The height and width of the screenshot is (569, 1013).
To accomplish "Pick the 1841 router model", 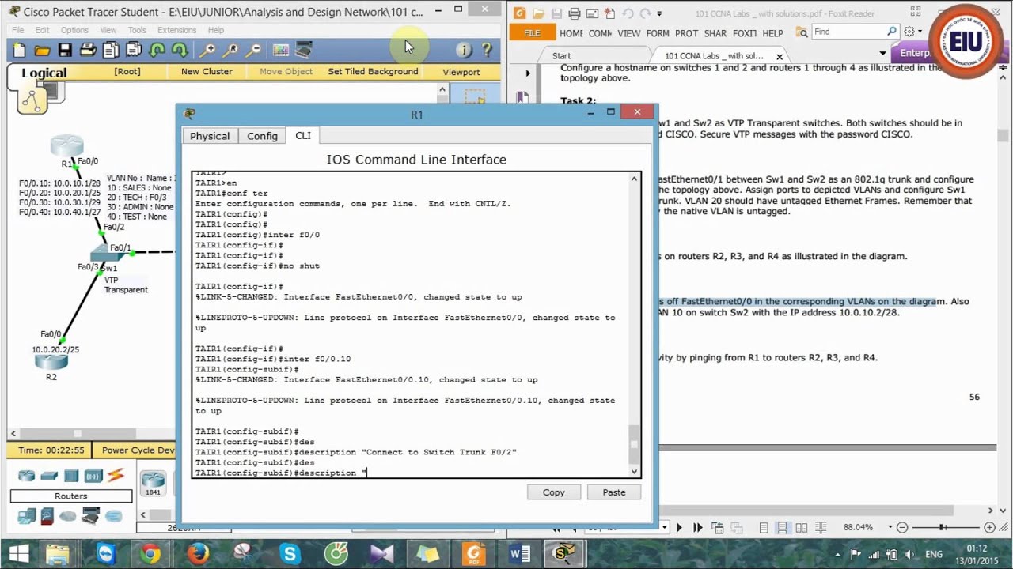I will 153,483.
